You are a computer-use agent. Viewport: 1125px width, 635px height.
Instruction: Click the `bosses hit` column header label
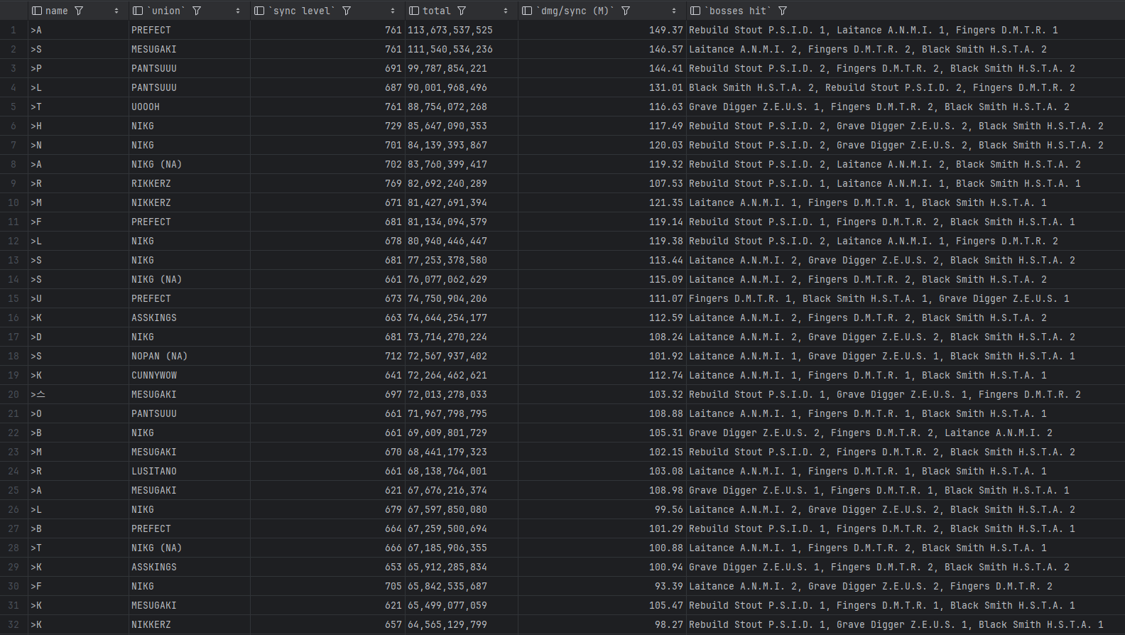(x=738, y=11)
